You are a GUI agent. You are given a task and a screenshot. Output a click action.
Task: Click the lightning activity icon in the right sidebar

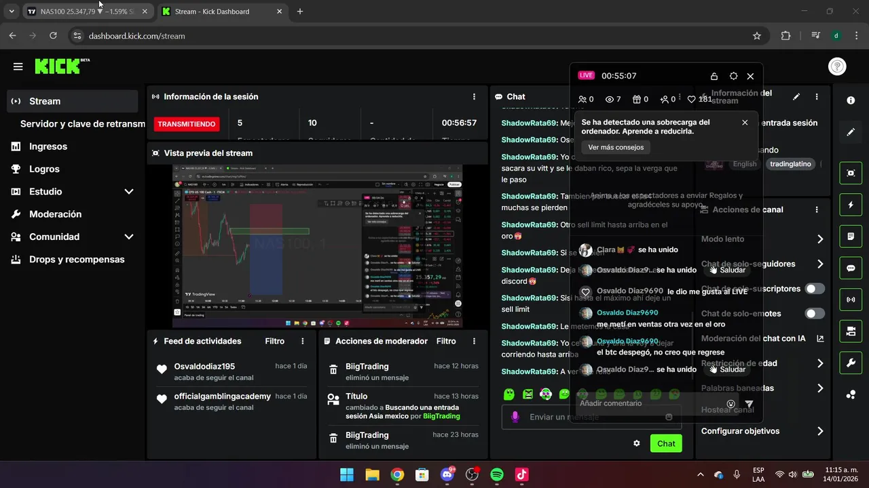tap(851, 205)
